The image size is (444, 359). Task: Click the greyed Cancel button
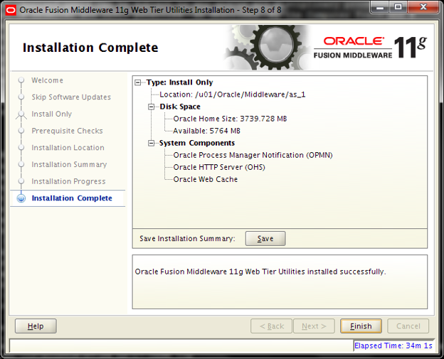tap(408, 326)
